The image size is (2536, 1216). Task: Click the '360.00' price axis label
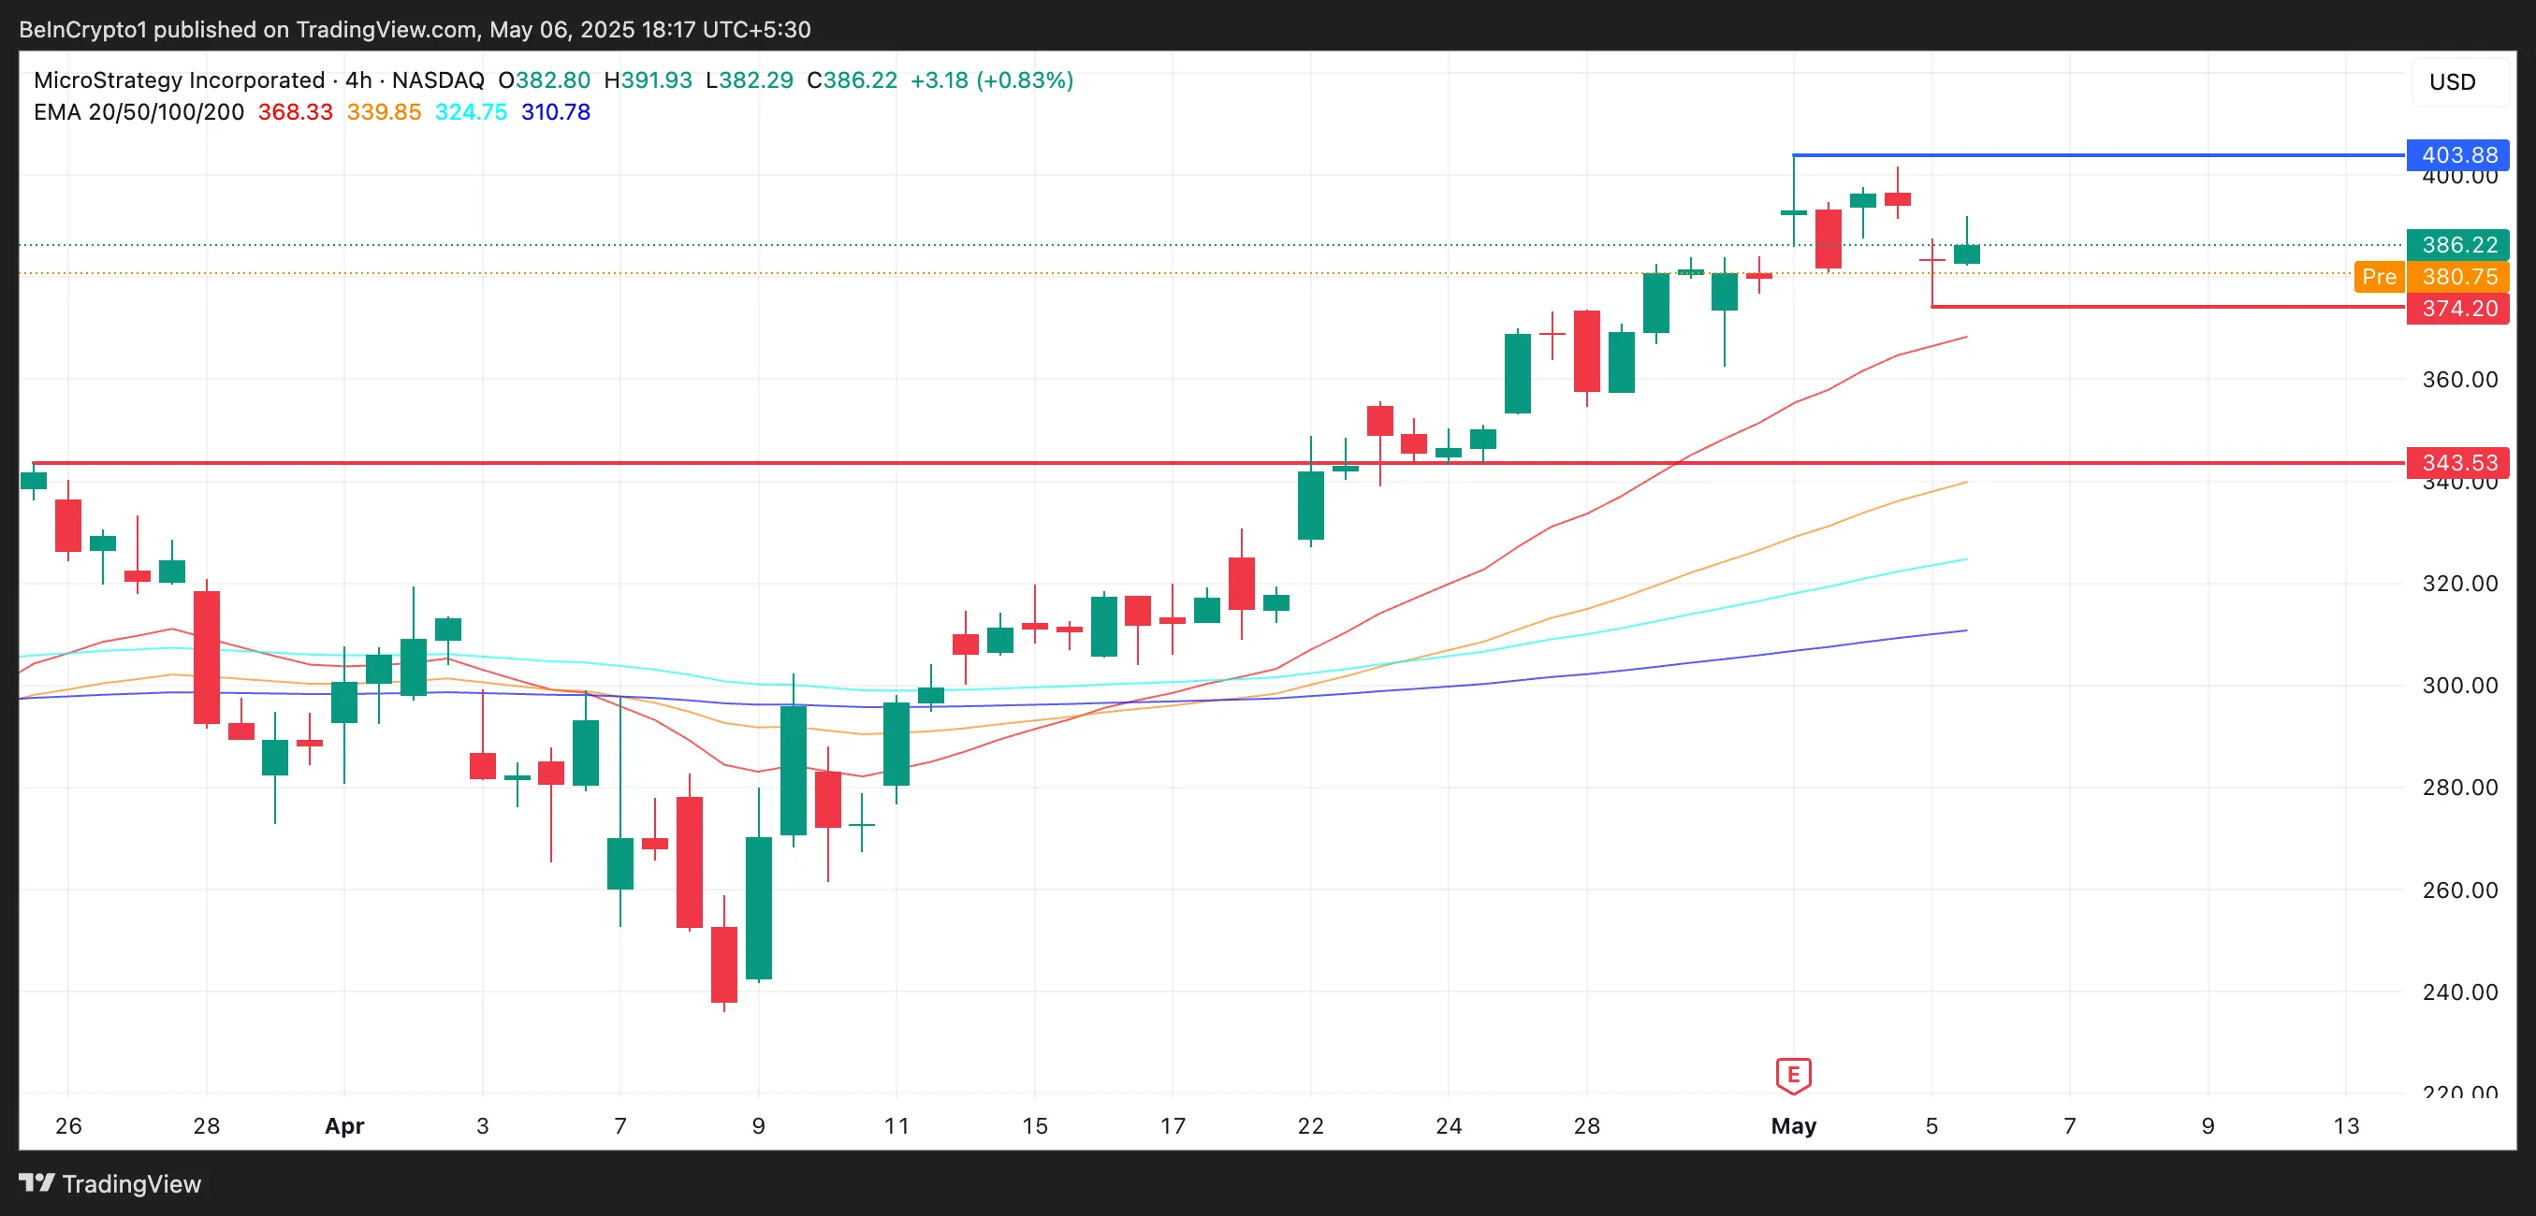point(2459,379)
